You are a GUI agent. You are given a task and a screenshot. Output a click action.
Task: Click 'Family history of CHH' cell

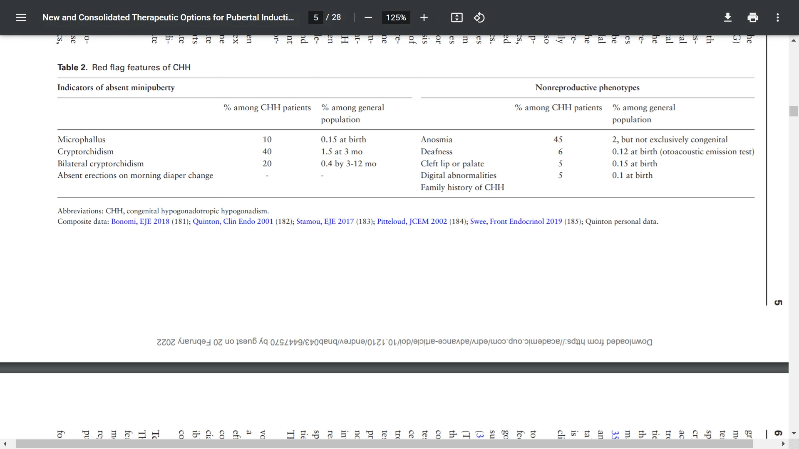[462, 187]
